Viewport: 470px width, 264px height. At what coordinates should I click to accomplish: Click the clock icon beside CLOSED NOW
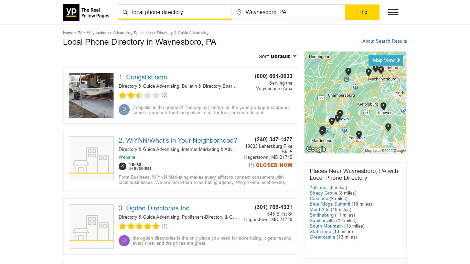tap(251, 165)
